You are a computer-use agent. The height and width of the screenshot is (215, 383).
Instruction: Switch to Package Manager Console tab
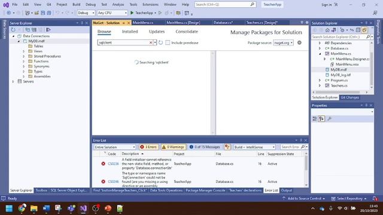[205, 191]
